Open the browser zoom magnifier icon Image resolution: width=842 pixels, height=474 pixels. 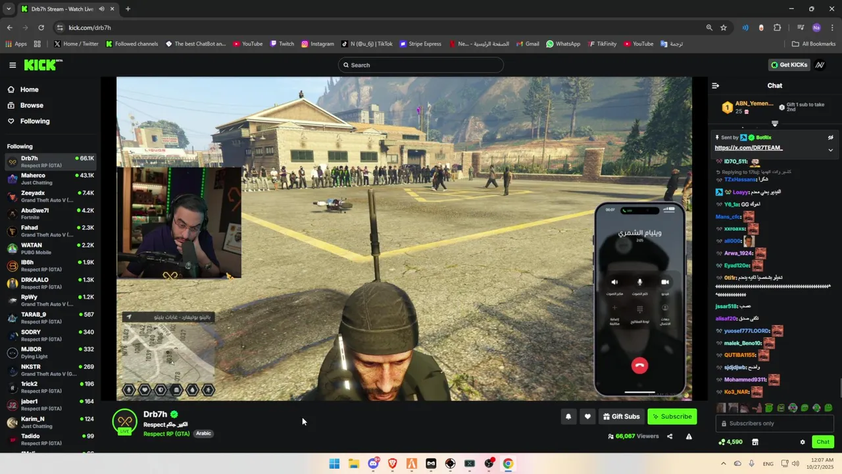(x=709, y=28)
